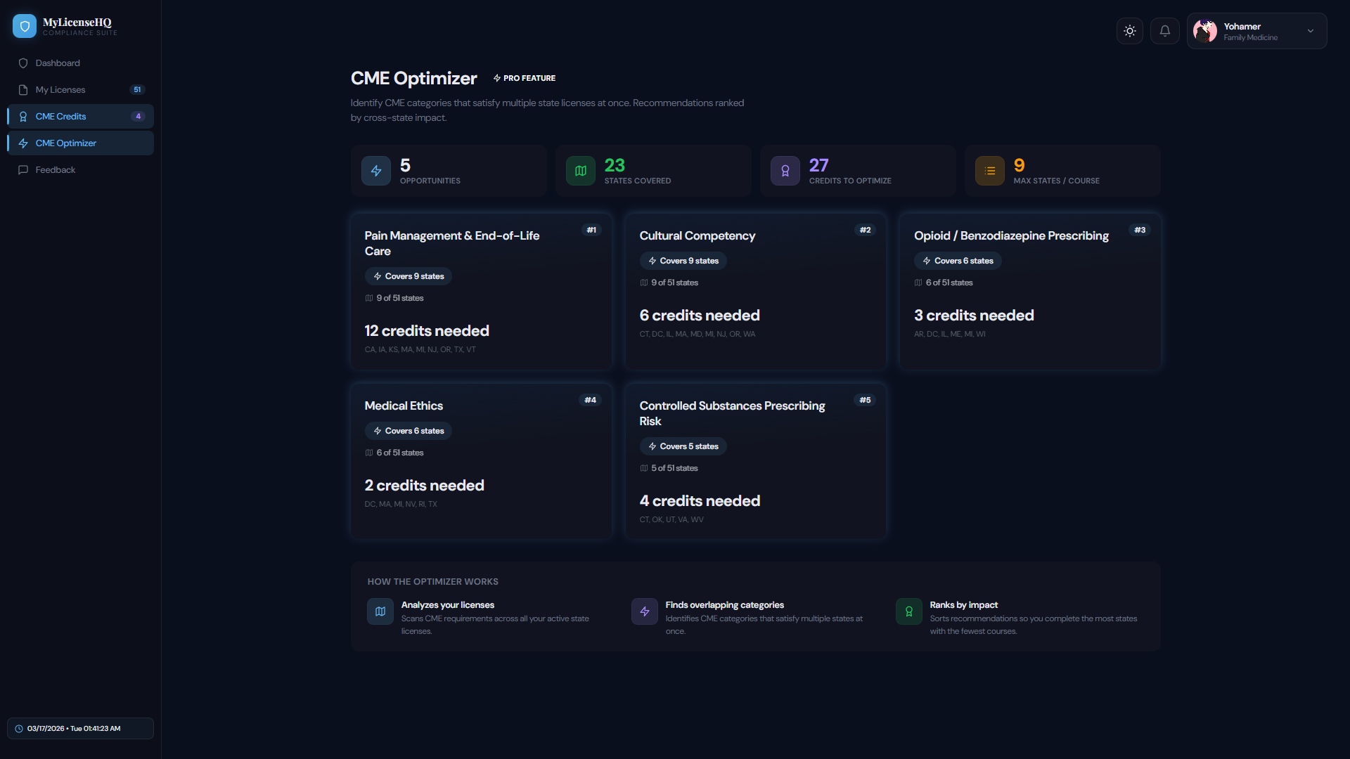The height and width of the screenshot is (759, 1350).
Task: Open the Medical Ethics recommendation card
Action: 481,461
